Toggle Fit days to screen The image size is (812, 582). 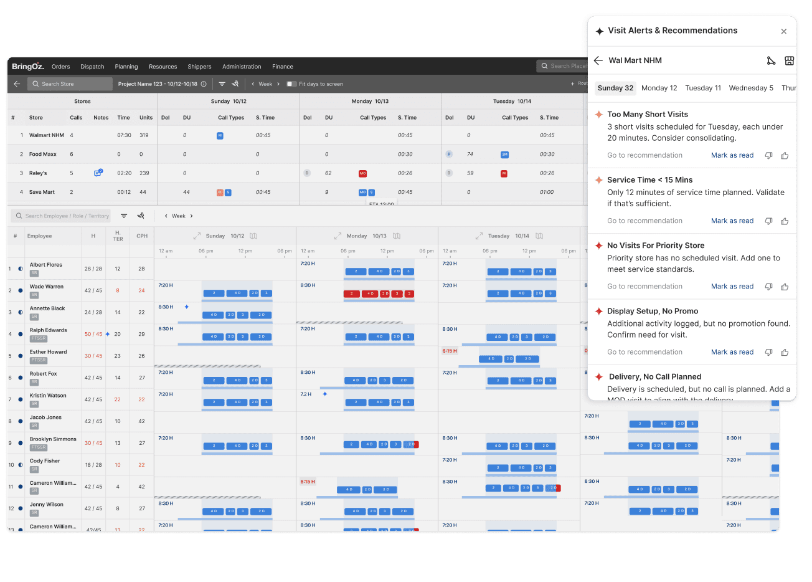291,84
